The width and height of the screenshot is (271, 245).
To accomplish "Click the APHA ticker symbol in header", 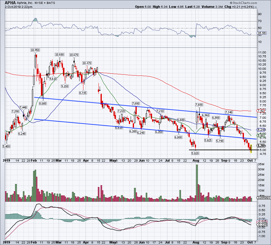I will click(10, 3).
